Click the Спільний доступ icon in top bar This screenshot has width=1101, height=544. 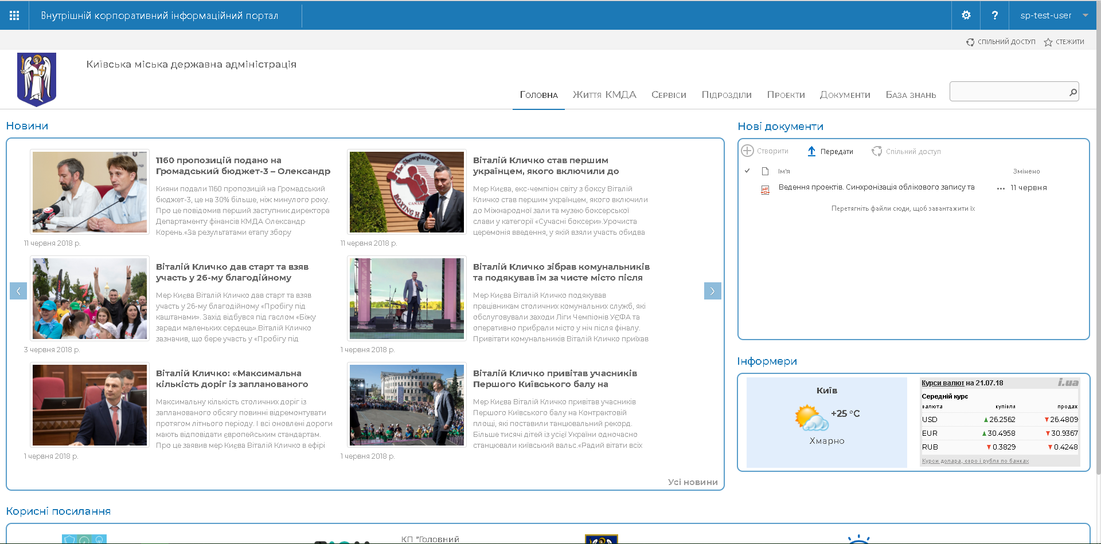(970, 42)
